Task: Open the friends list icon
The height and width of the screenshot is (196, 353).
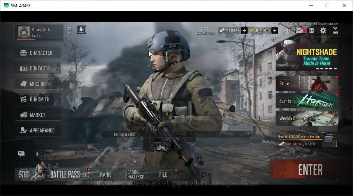Action: pyautogui.click(x=287, y=30)
